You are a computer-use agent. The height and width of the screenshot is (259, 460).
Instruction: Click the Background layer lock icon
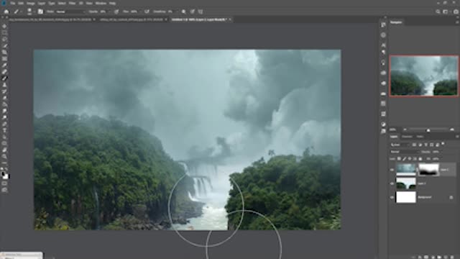pos(451,197)
